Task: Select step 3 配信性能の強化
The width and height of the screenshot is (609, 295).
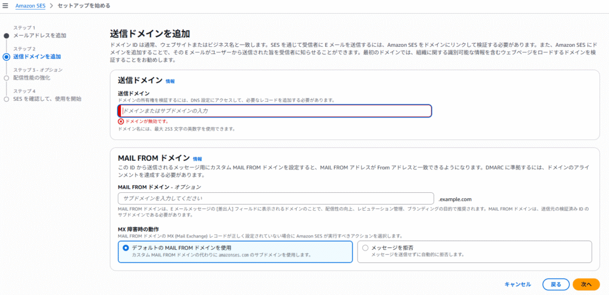Action: tap(32, 78)
